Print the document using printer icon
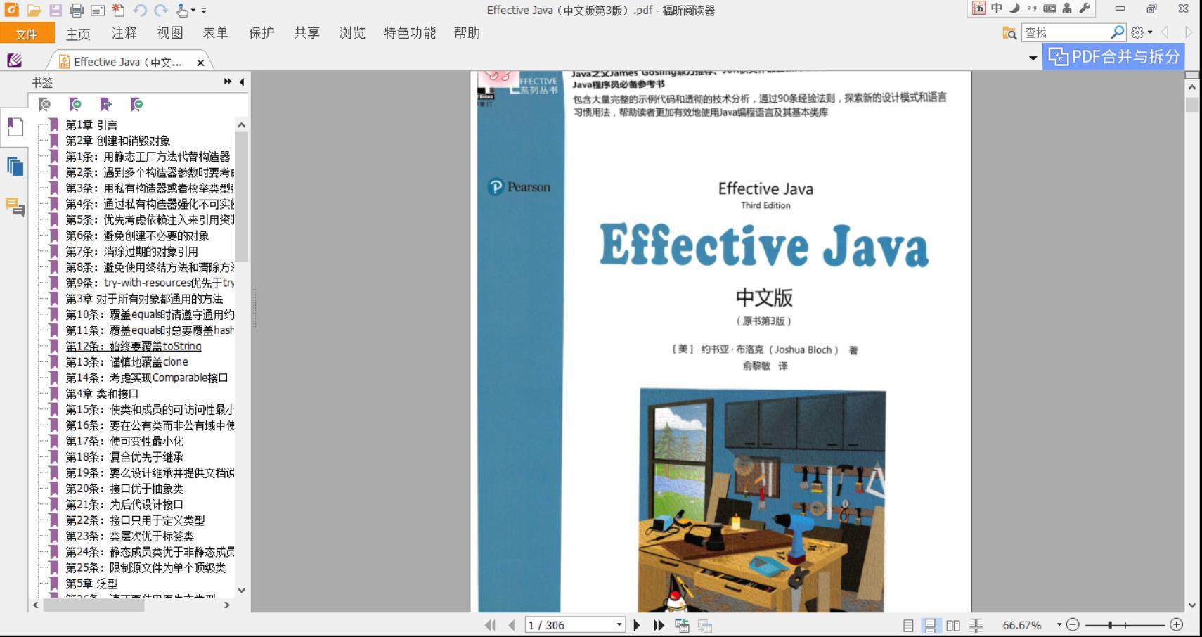The image size is (1202, 637). click(x=77, y=10)
